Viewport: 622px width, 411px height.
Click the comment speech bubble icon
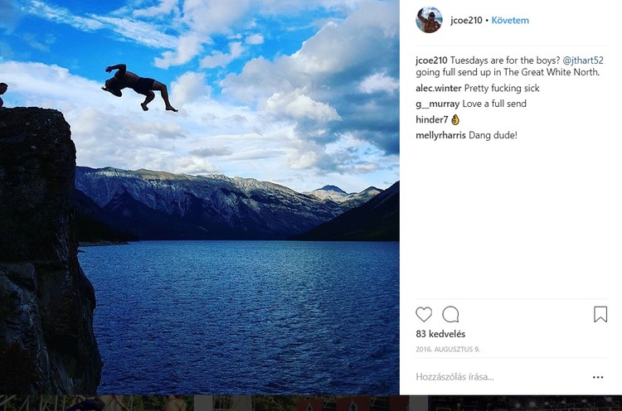pyautogui.click(x=450, y=314)
